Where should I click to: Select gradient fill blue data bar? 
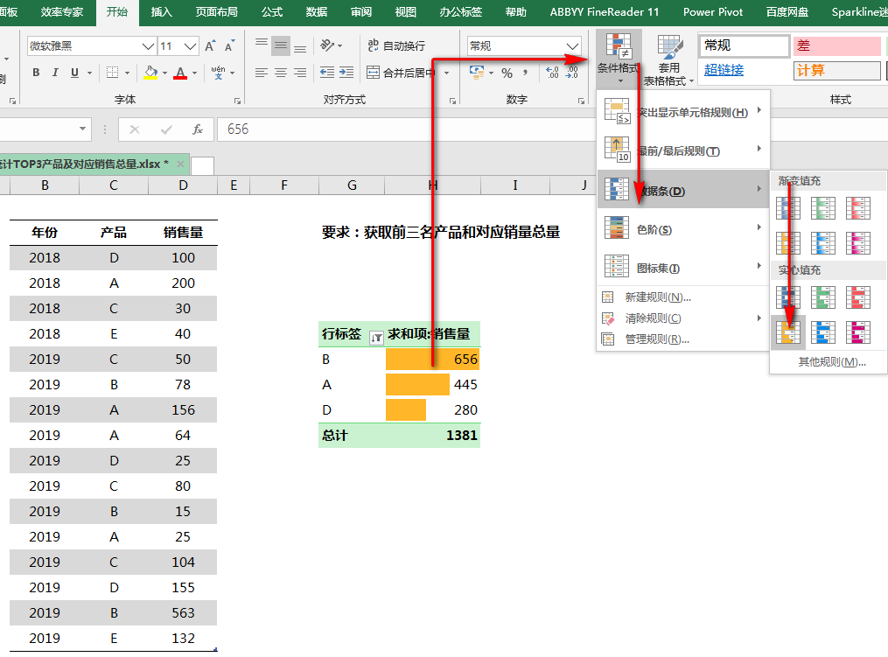787,208
